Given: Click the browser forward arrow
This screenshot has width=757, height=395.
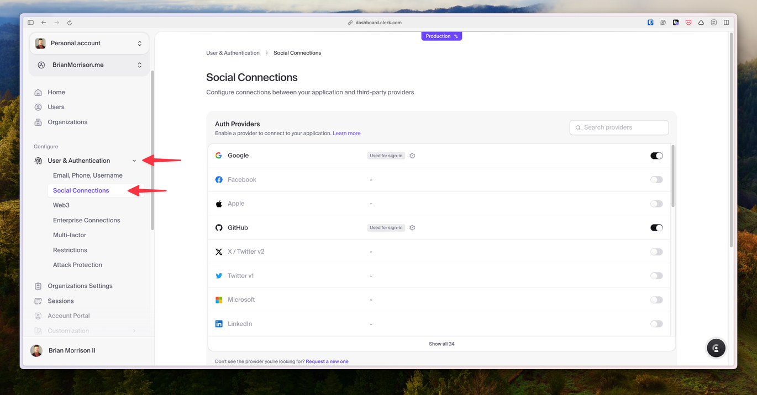Looking at the screenshot, I should [56, 23].
